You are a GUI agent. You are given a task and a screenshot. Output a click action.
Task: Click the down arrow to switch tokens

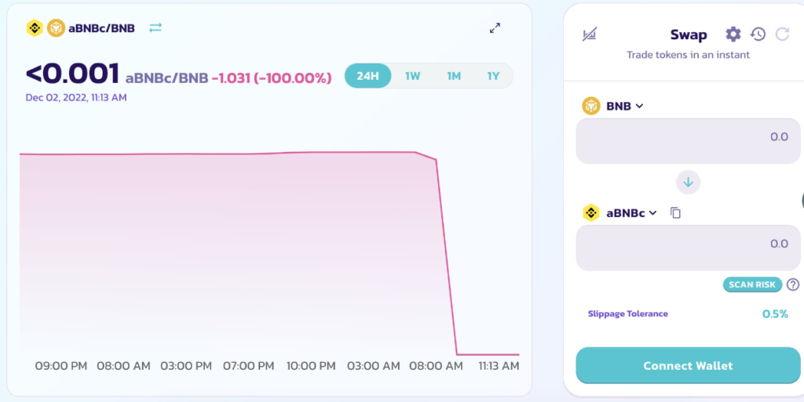pyautogui.click(x=688, y=183)
